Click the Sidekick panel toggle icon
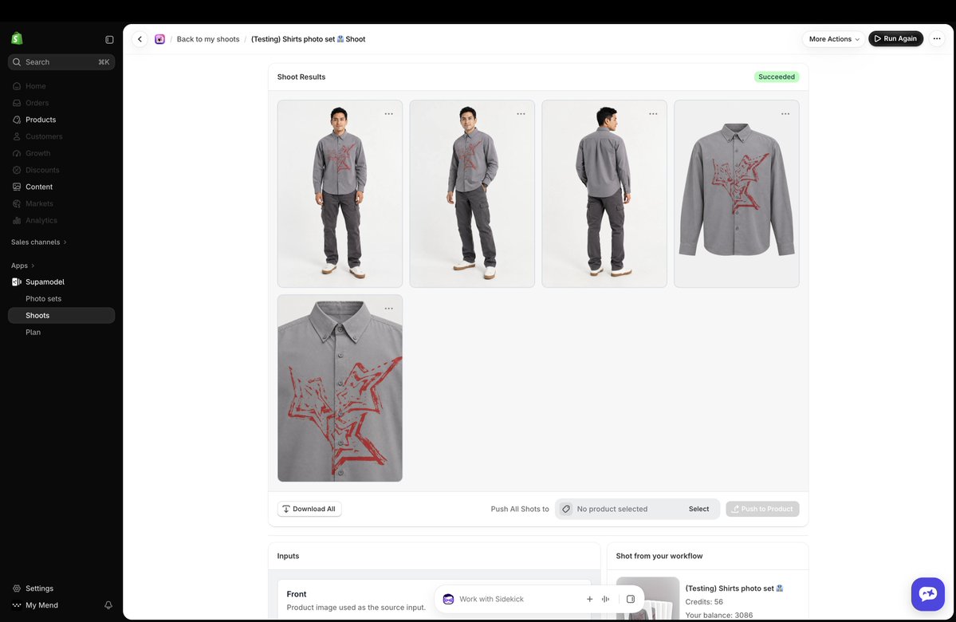The image size is (956, 622). (x=631, y=599)
